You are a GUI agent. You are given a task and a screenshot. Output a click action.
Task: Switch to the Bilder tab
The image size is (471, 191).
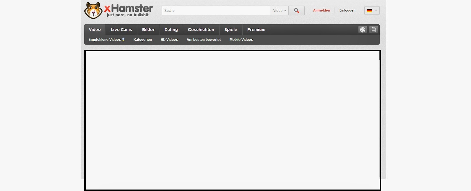(x=148, y=30)
